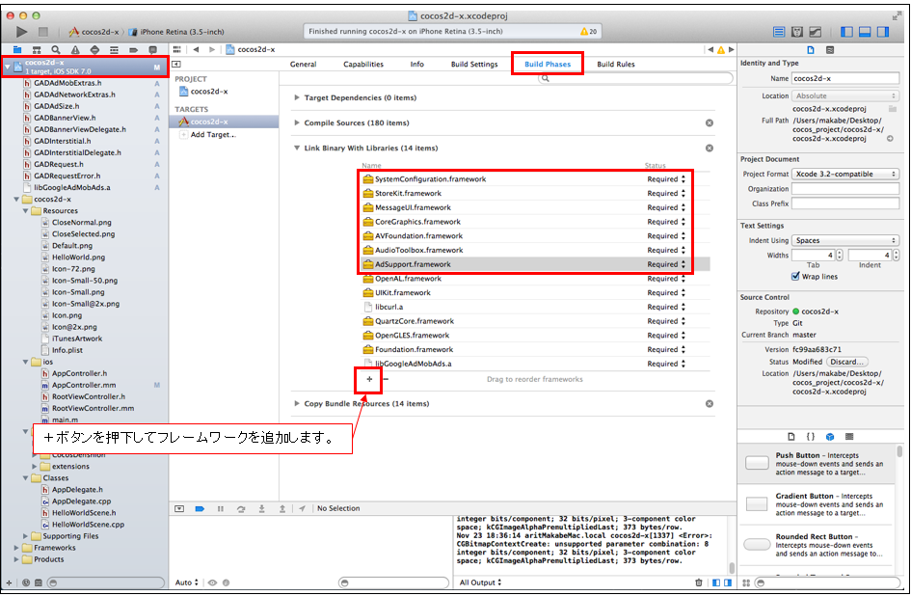
Task: Open HelloWorldScene.cpp in navigator
Action: (88, 525)
